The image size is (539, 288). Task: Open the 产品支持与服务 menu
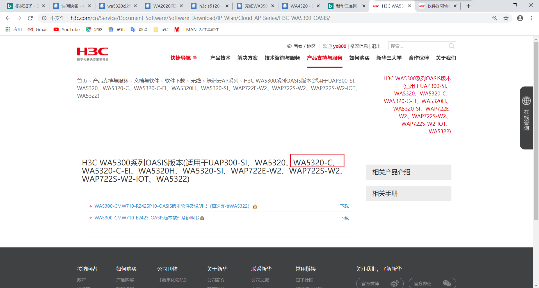(325, 58)
